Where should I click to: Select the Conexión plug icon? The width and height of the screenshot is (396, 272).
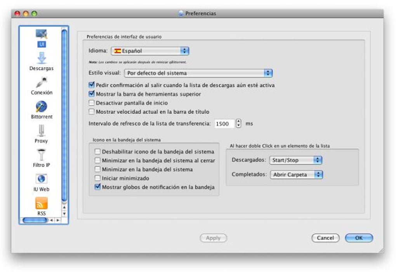(42, 82)
